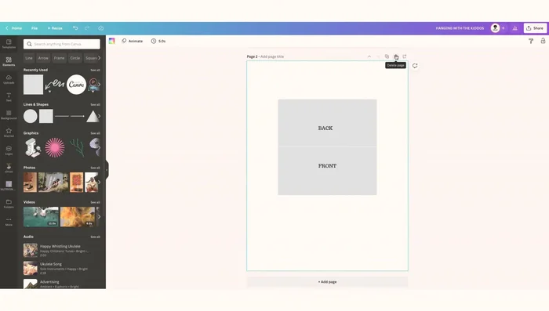Click the 5.0s timing button
This screenshot has height=311, width=549.
pyautogui.click(x=158, y=41)
